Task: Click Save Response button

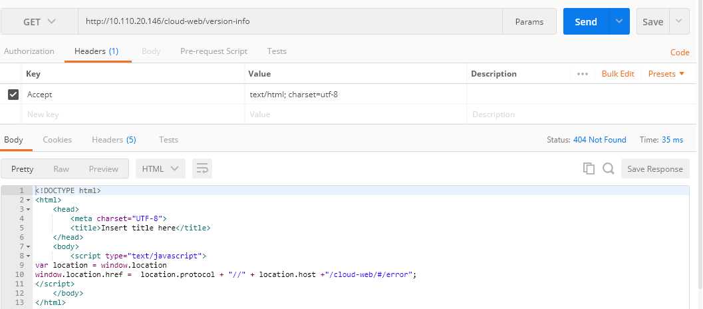Action: (655, 169)
